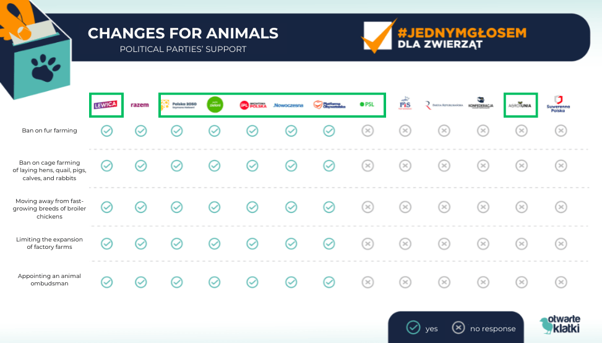
Task: Click the 'yes' legend checkmark icon
Action: (413, 328)
